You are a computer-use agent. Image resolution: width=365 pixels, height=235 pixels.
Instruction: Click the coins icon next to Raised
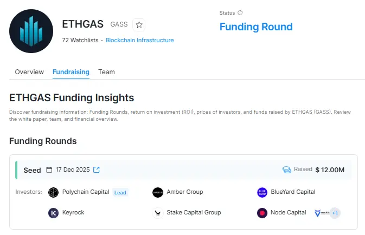point(287,169)
